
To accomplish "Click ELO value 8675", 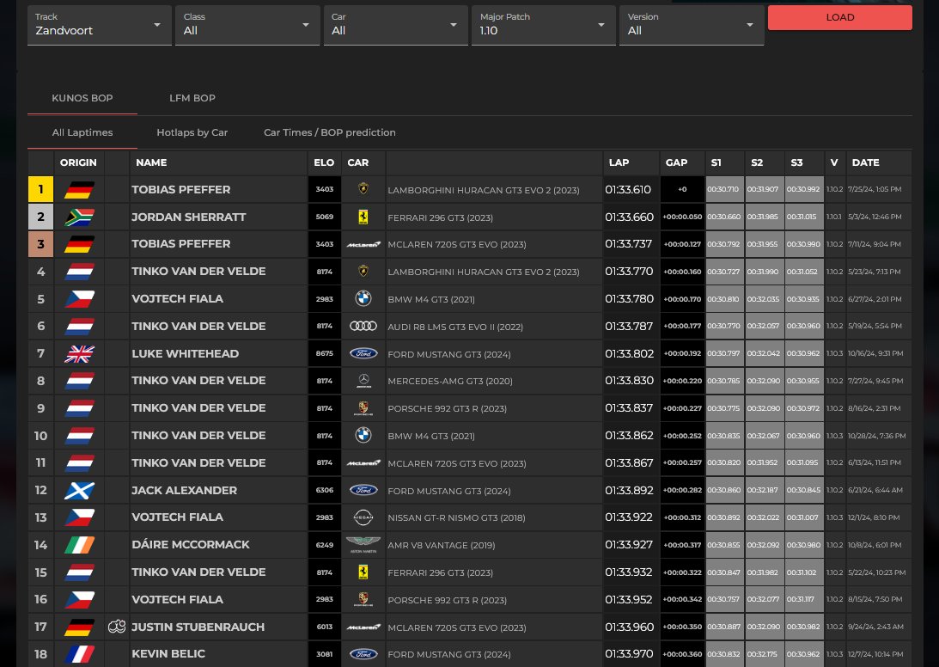I will pos(325,353).
